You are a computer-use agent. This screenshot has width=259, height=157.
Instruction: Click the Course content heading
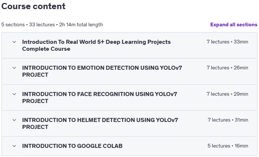[x=33, y=6]
